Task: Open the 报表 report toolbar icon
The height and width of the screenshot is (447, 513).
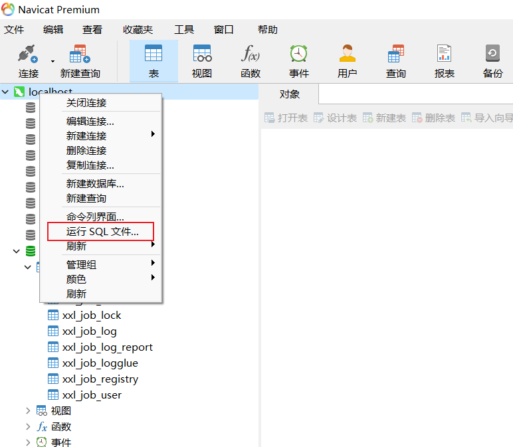Action: (x=445, y=53)
